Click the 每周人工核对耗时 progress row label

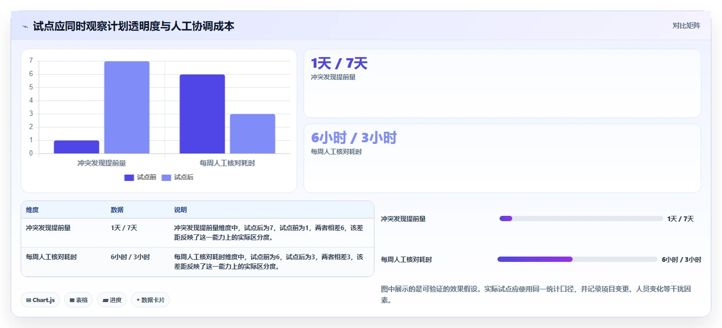[x=407, y=260]
